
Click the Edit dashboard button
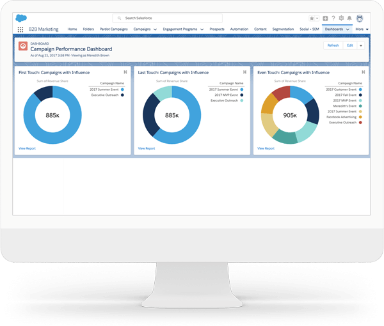tap(350, 45)
